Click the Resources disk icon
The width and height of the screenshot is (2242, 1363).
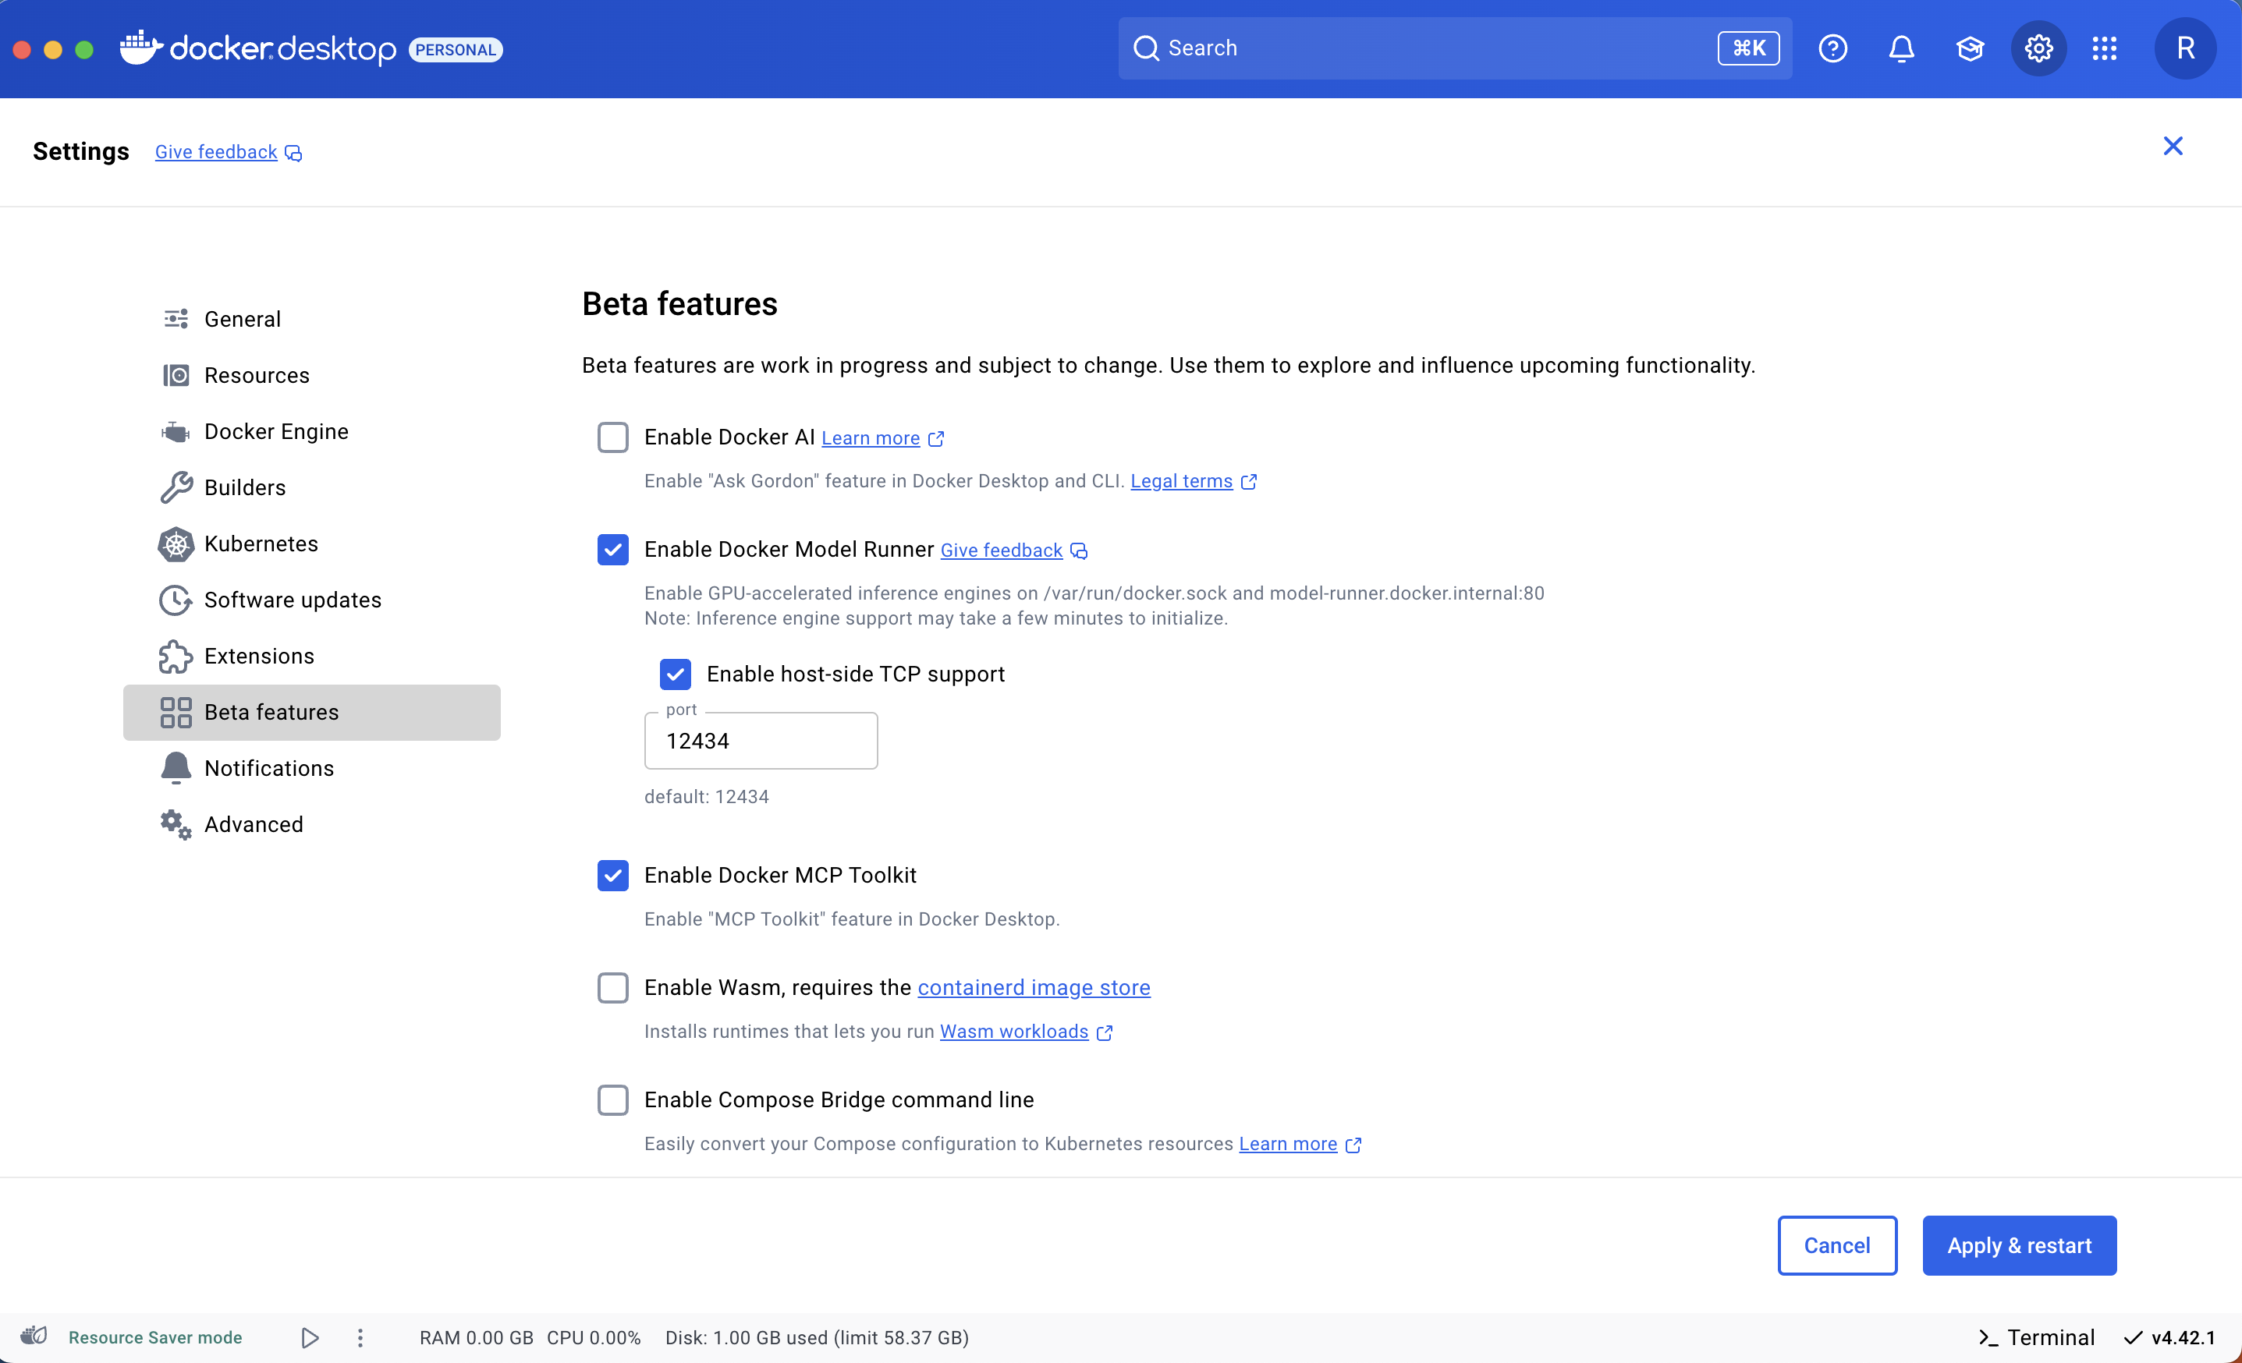click(x=176, y=374)
